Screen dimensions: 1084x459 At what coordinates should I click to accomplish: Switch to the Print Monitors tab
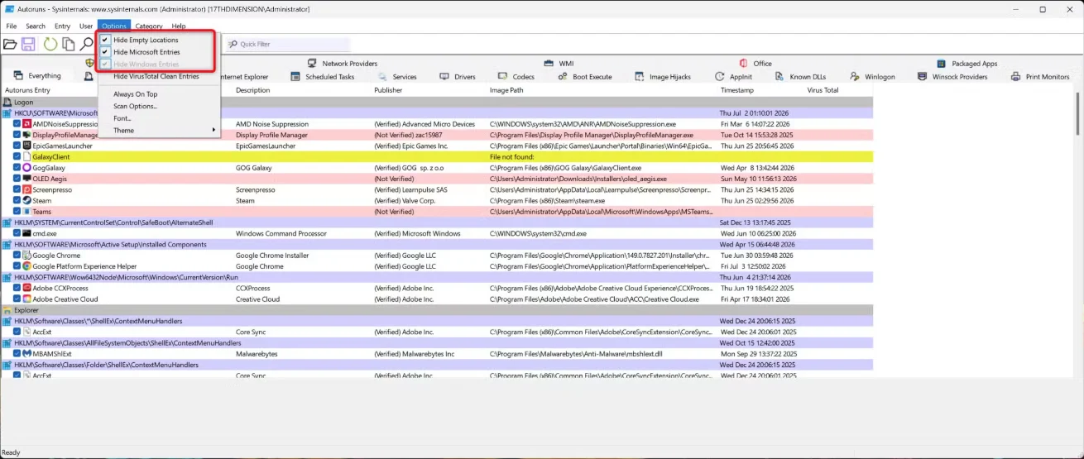coord(1041,76)
